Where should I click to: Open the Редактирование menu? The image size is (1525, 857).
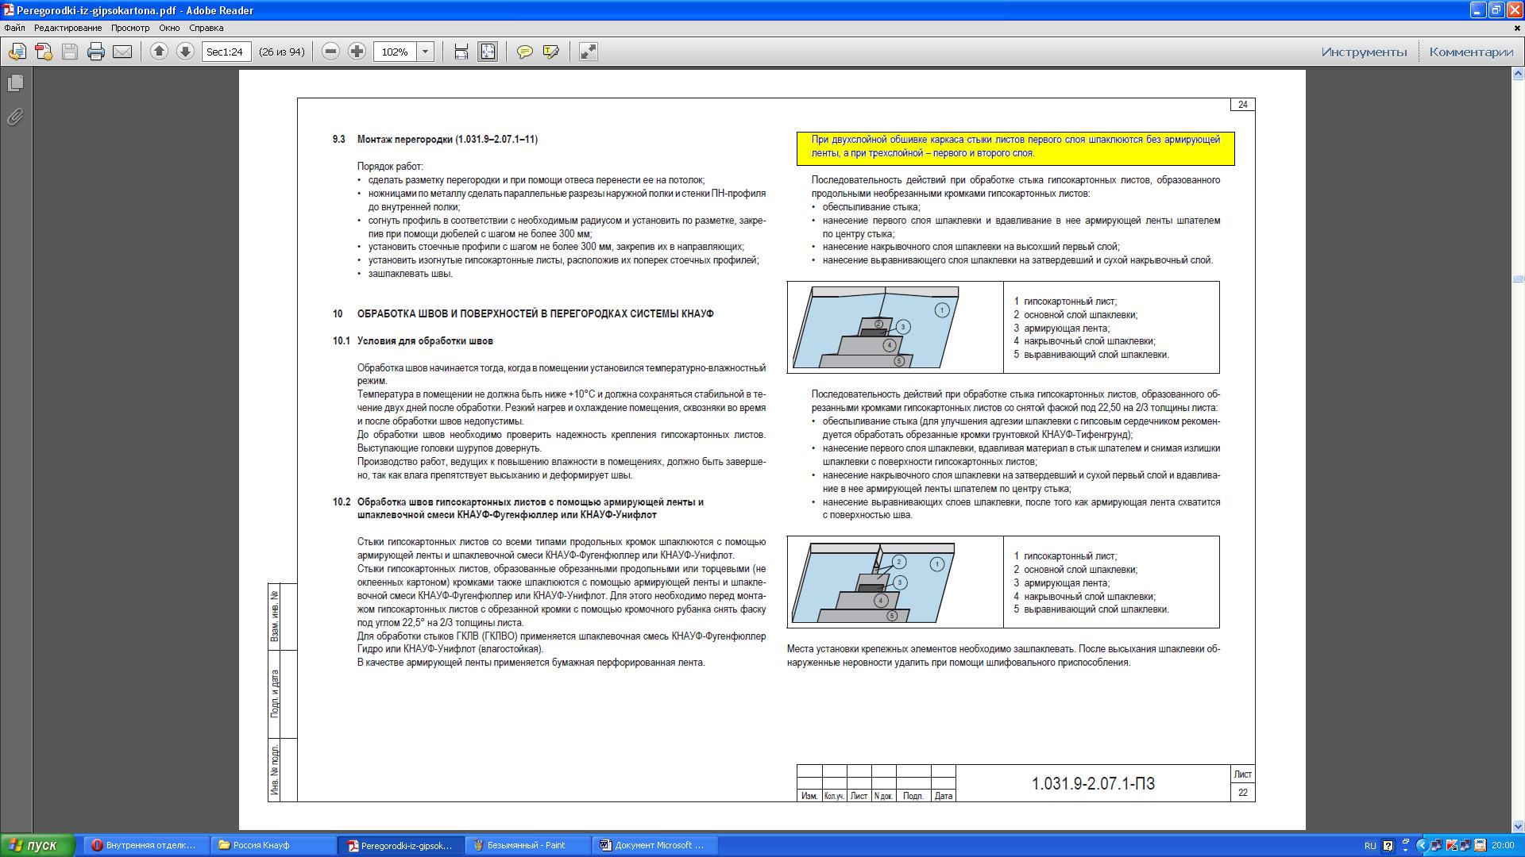click(68, 28)
